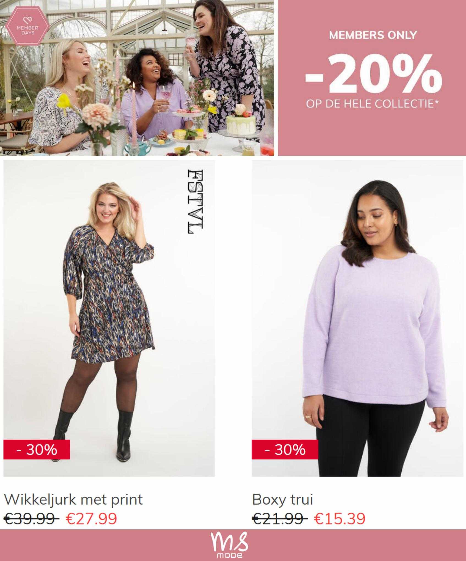Screen dimensions: 466x561
Task: Select the lilac boxy sweater photo
Action: point(357,318)
